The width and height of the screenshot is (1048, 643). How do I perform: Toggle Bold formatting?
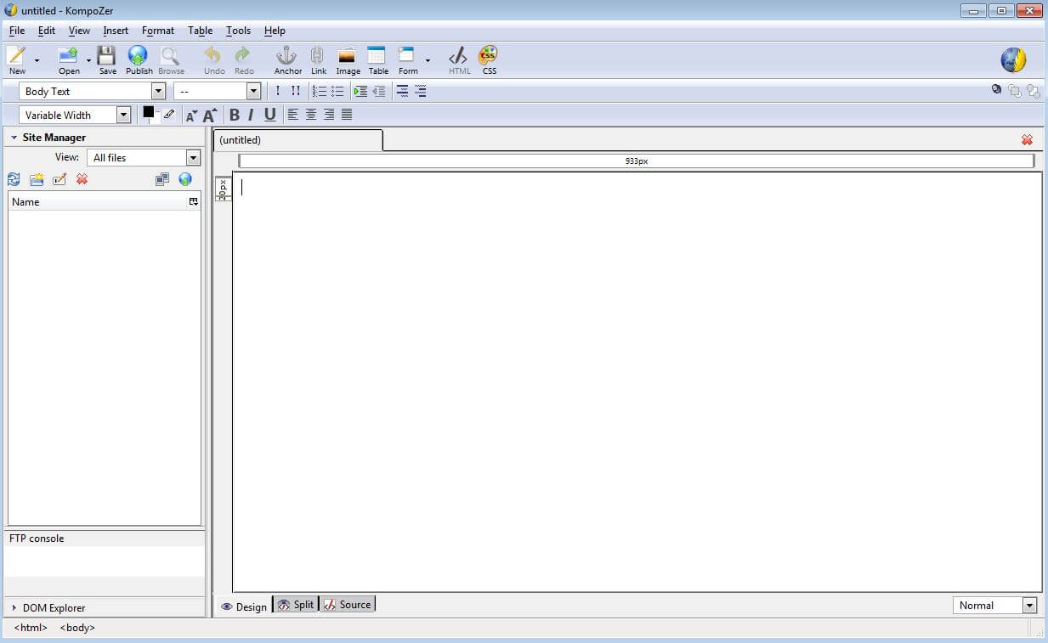(x=235, y=115)
